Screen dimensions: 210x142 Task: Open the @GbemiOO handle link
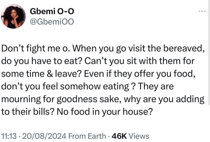(x=52, y=22)
